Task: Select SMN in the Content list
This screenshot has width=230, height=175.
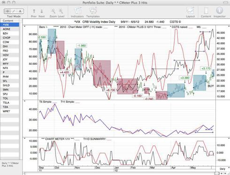Action: coord(10,90)
